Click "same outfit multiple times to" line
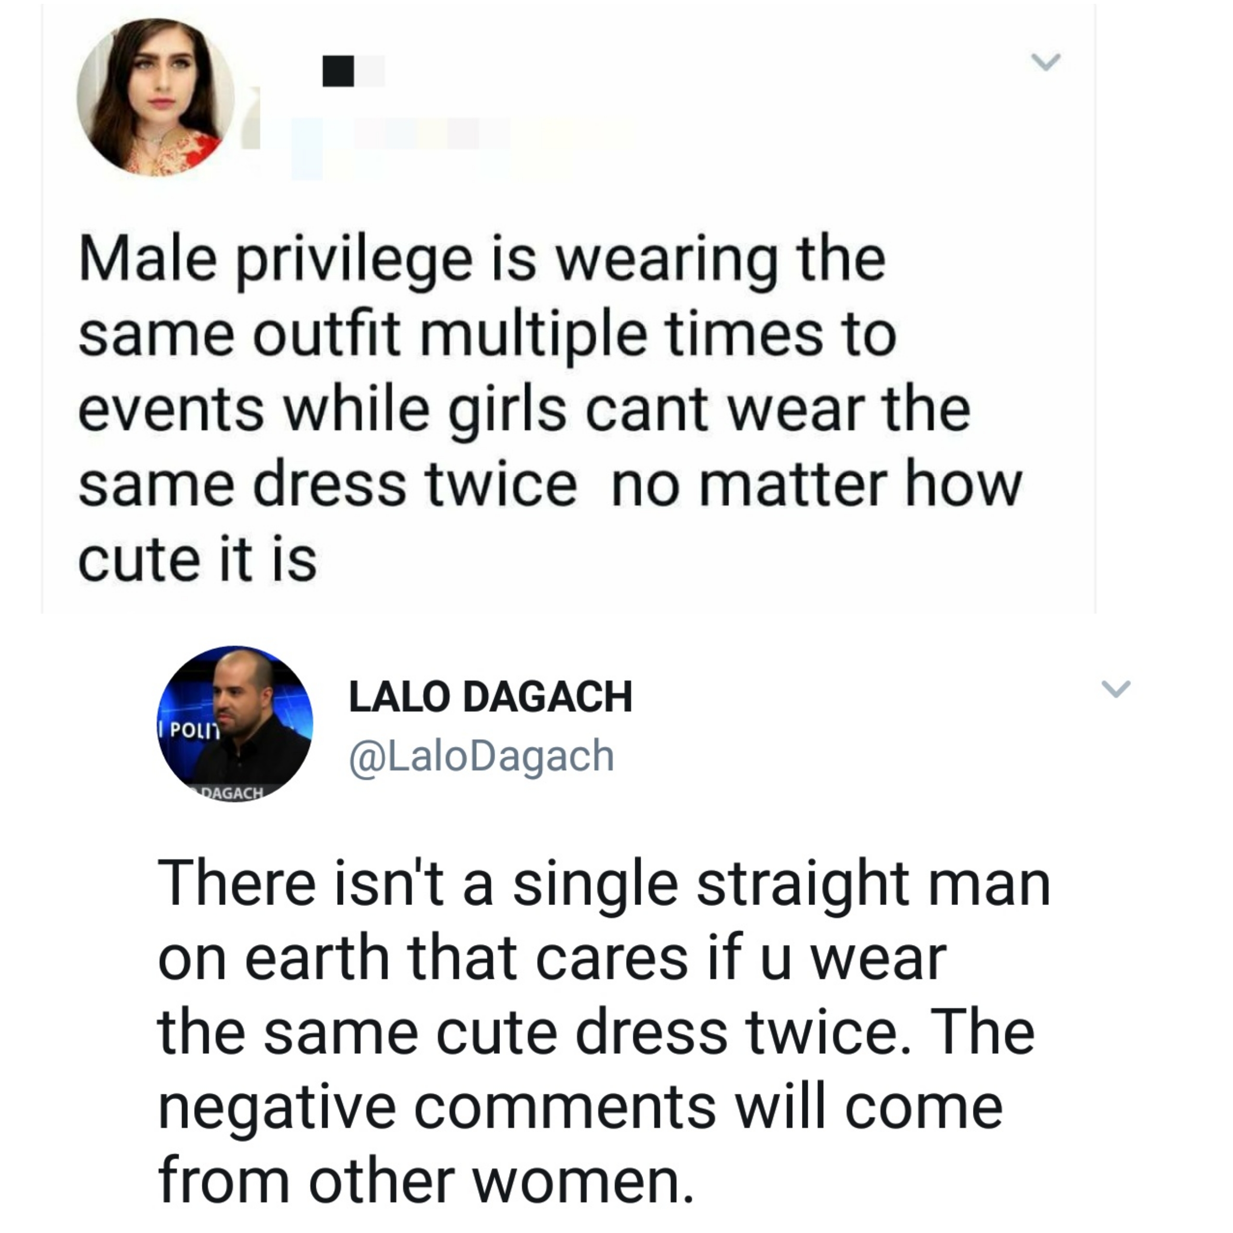The height and width of the screenshot is (1233, 1233). coord(487,336)
